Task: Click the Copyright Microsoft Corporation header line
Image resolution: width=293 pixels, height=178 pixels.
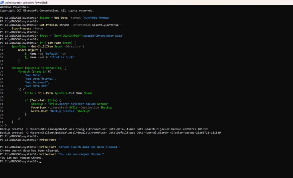Action: pos(47,11)
